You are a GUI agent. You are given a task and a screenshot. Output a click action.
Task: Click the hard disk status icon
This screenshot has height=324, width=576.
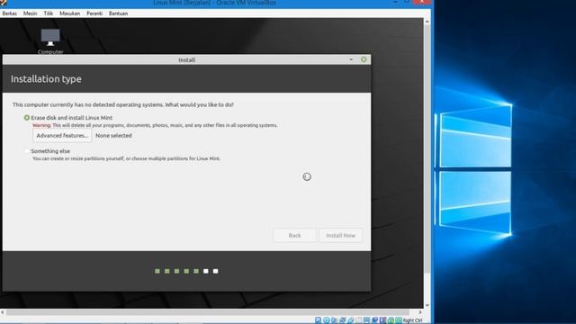pyautogui.click(x=318, y=320)
